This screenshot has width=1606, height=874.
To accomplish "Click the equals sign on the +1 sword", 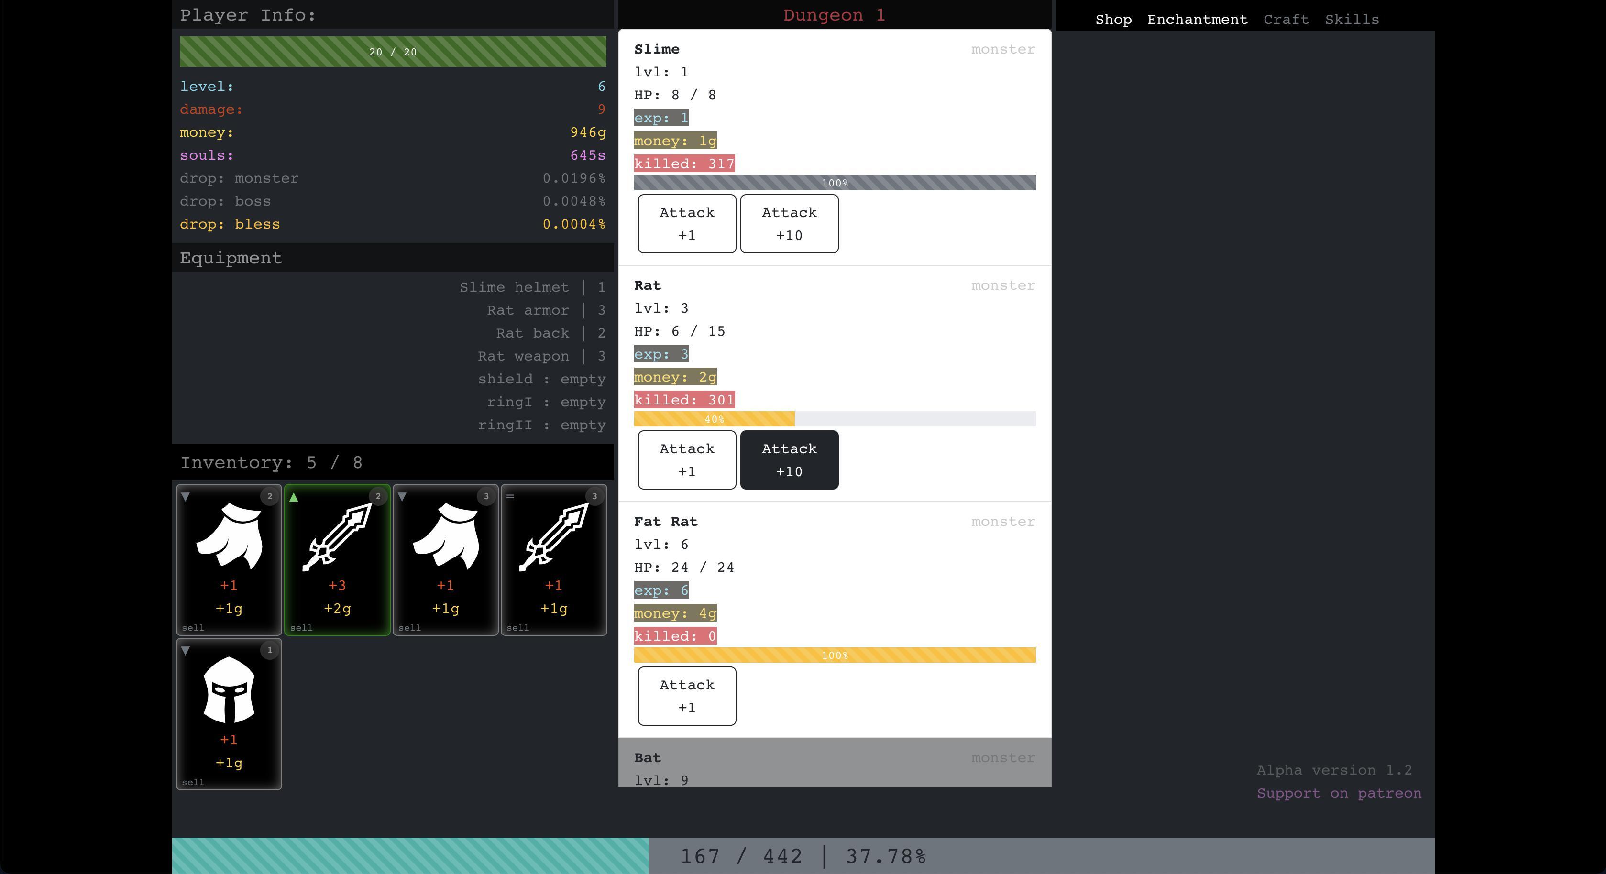I will 510,497.
